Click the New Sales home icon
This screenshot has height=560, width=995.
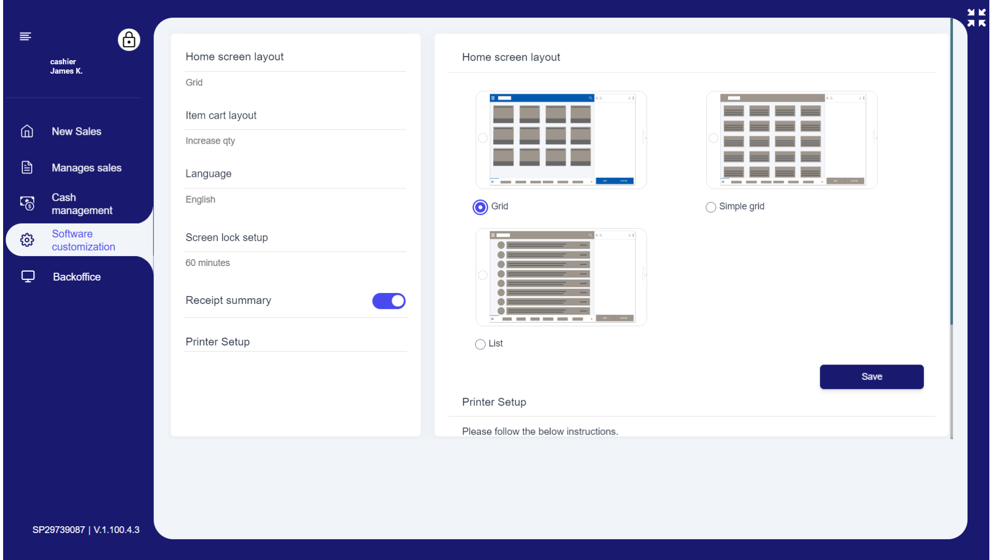point(27,131)
